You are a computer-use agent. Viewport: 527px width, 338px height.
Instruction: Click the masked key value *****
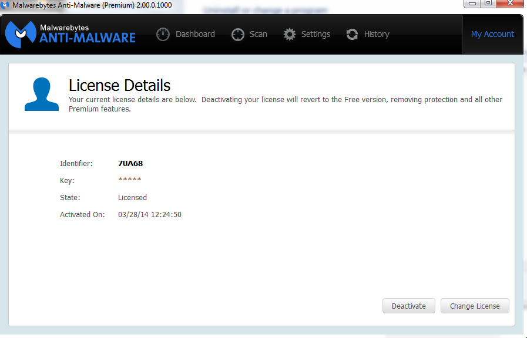[130, 179]
